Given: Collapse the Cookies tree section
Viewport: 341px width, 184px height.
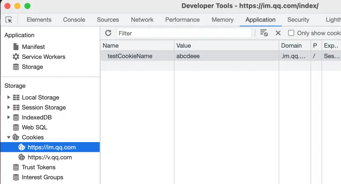Looking at the screenshot, I should point(9,137).
